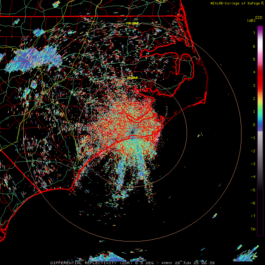Click the 0.5 DEG elevation text

[145, 263]
